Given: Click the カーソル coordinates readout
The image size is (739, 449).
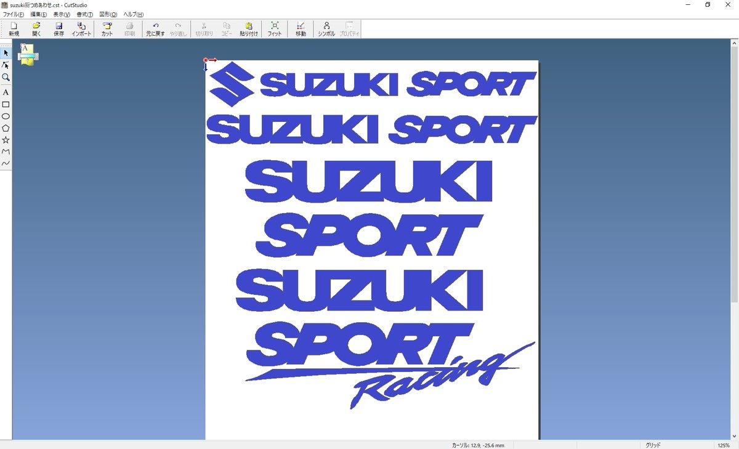Looking at the screenshot, I should pyautogui.click(x=478, y=445).
